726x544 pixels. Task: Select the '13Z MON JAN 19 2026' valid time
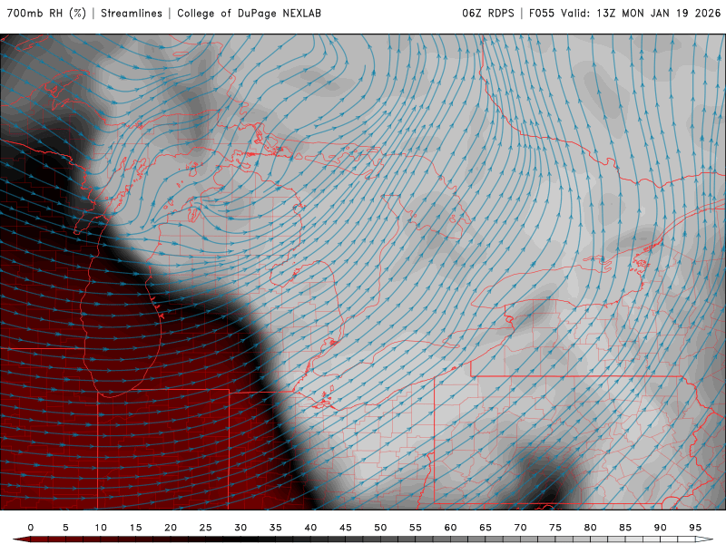point(659,13)
